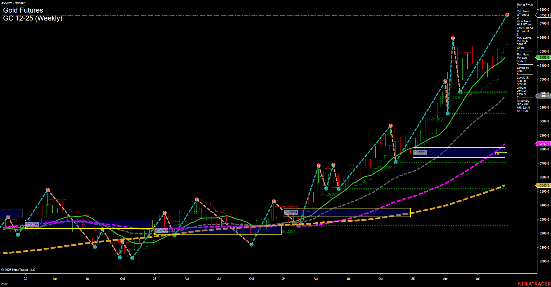Click the gold 2543.5 price marker
551x287 pixels.
[543, 185]
